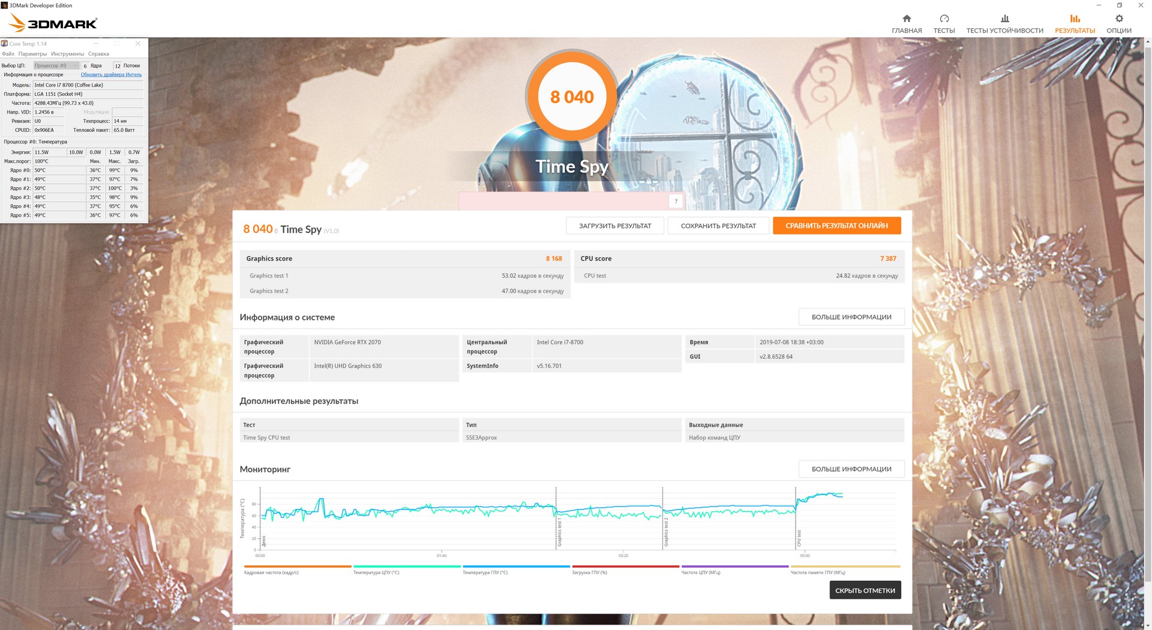
Task: Open Файл menu in Core Temp
Action: tap(8, 54)
